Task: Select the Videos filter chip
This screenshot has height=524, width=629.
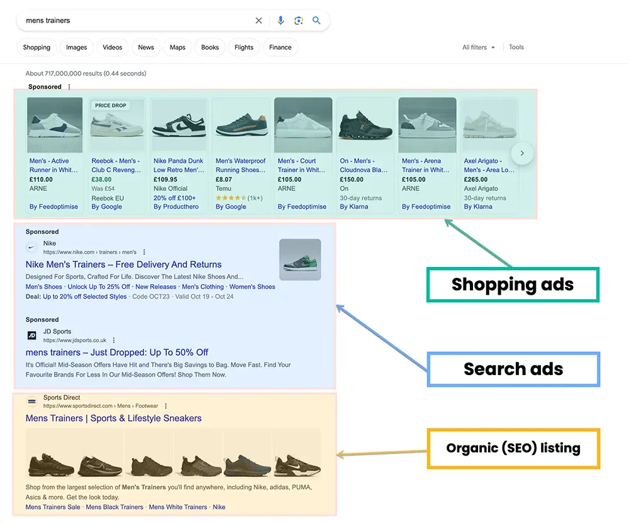Action: click(113, 48)
